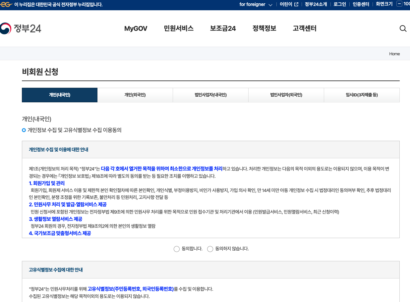Image resolution: width=410 pixels, height=302 pixels.
Task: Click the blue bullet beside 개인정보 수집 동의 heading
Action: 24,130
